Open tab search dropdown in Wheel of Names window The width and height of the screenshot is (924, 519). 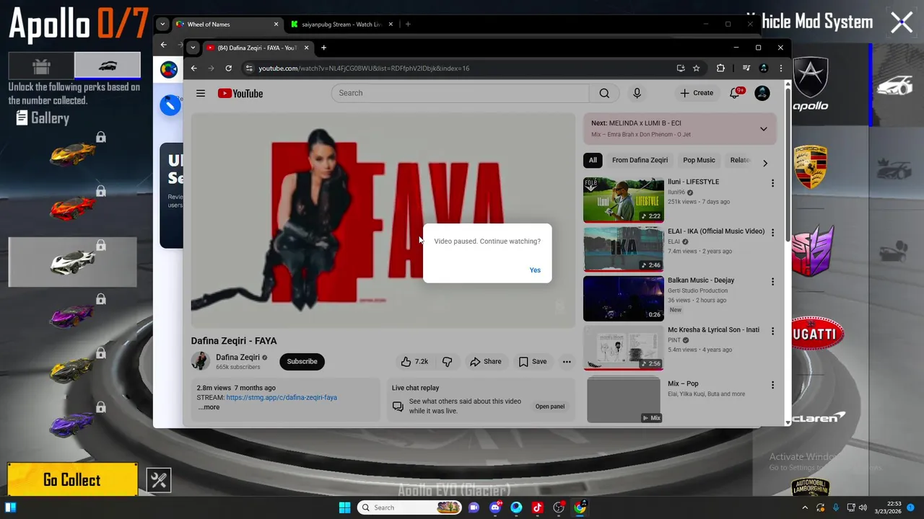coord(162,24)
